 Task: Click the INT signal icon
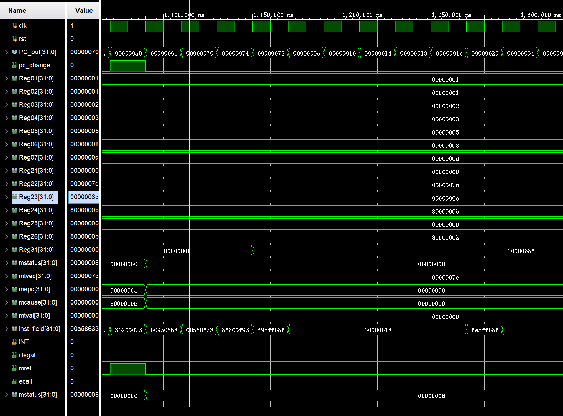click(15, 342)
